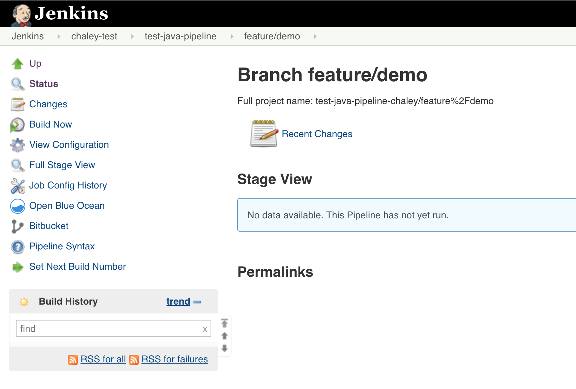Select the Full project name text
The height and width of the screenshot is (389, 576).
[365, 101]
